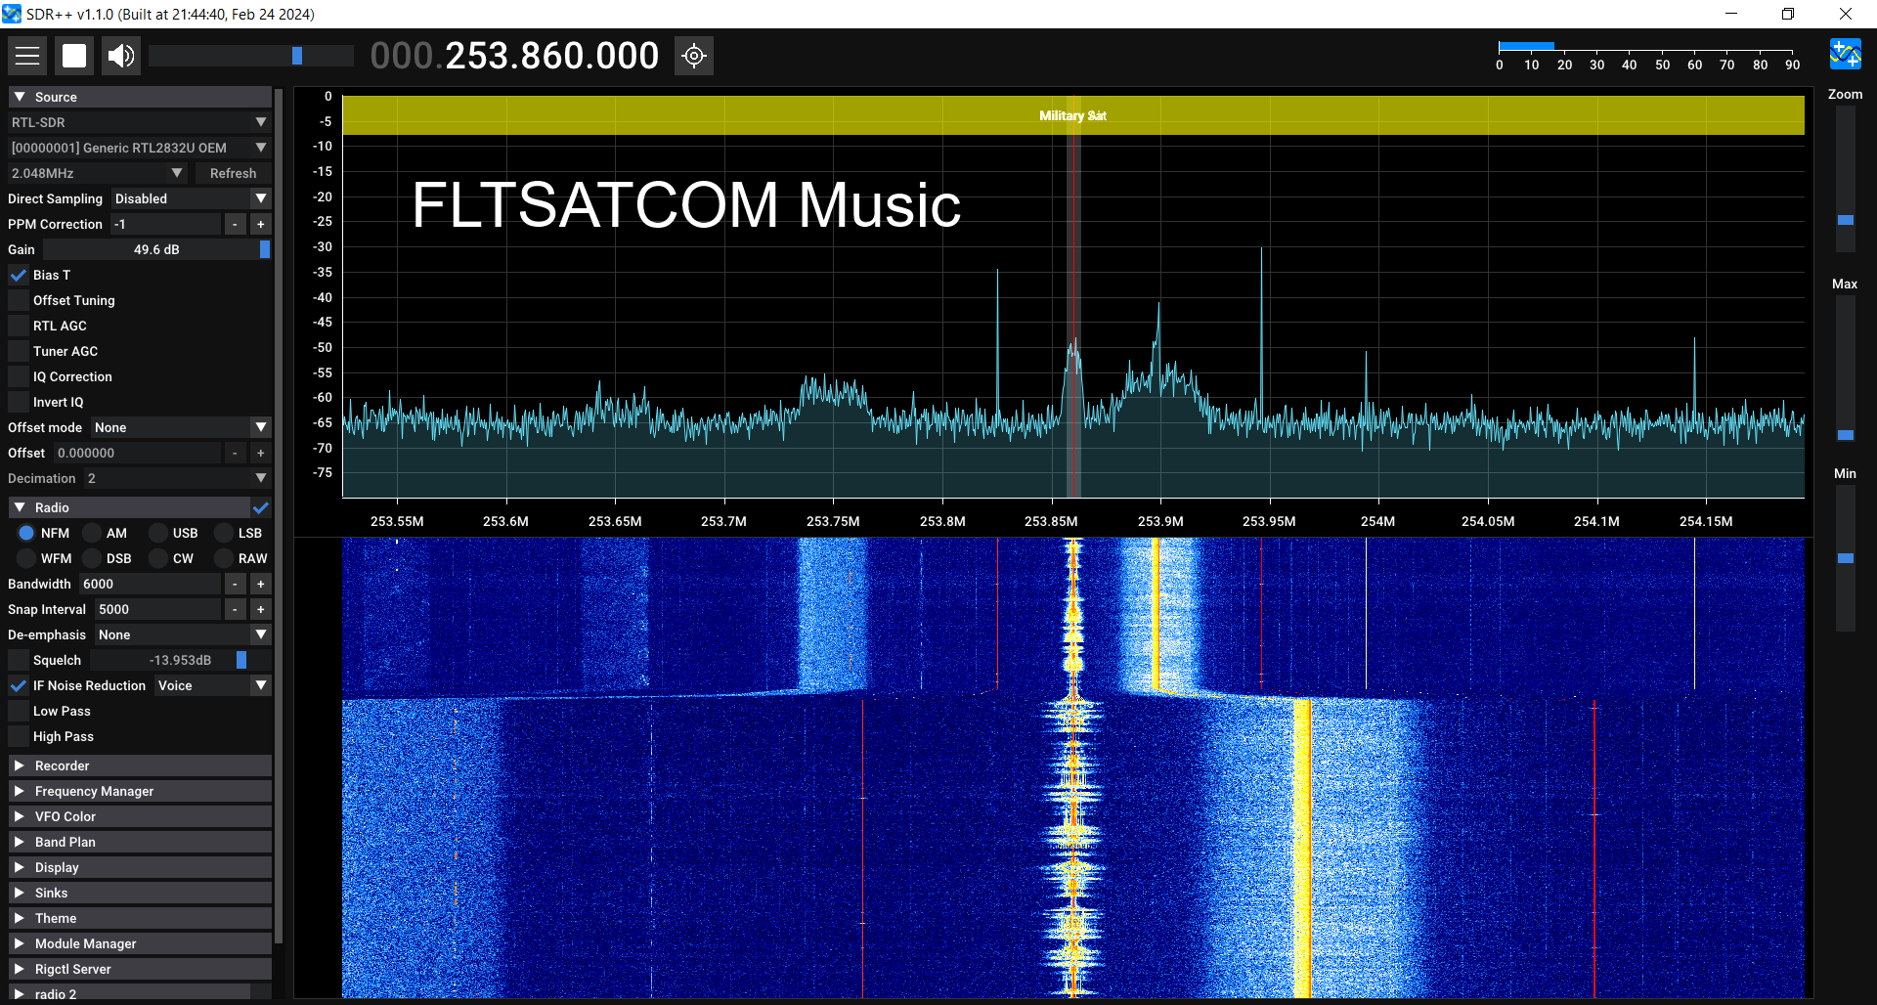Open the RTL-SDR source dropdown
1877x1005 pixels.
[x=139, y=122]
